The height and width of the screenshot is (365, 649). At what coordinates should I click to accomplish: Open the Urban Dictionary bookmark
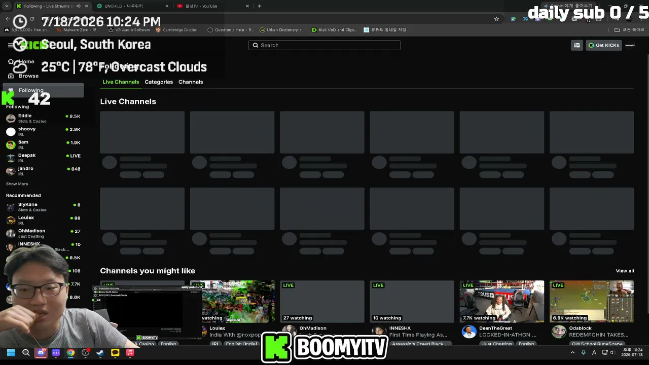tap(282, 30)
